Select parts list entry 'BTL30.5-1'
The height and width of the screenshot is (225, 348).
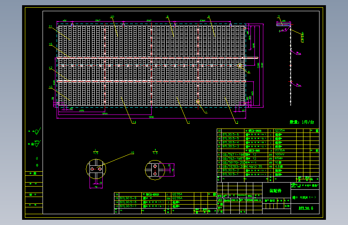point(230,175)
